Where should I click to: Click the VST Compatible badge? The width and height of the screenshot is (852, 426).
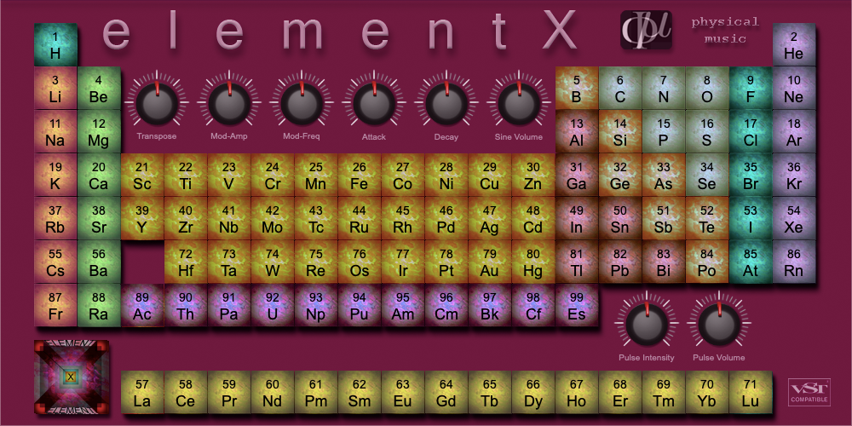click(x=809, y=392)
